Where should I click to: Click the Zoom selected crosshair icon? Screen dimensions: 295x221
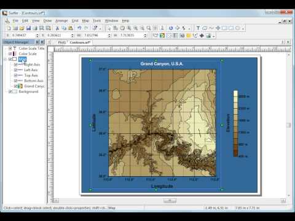(x=155, y=28)
